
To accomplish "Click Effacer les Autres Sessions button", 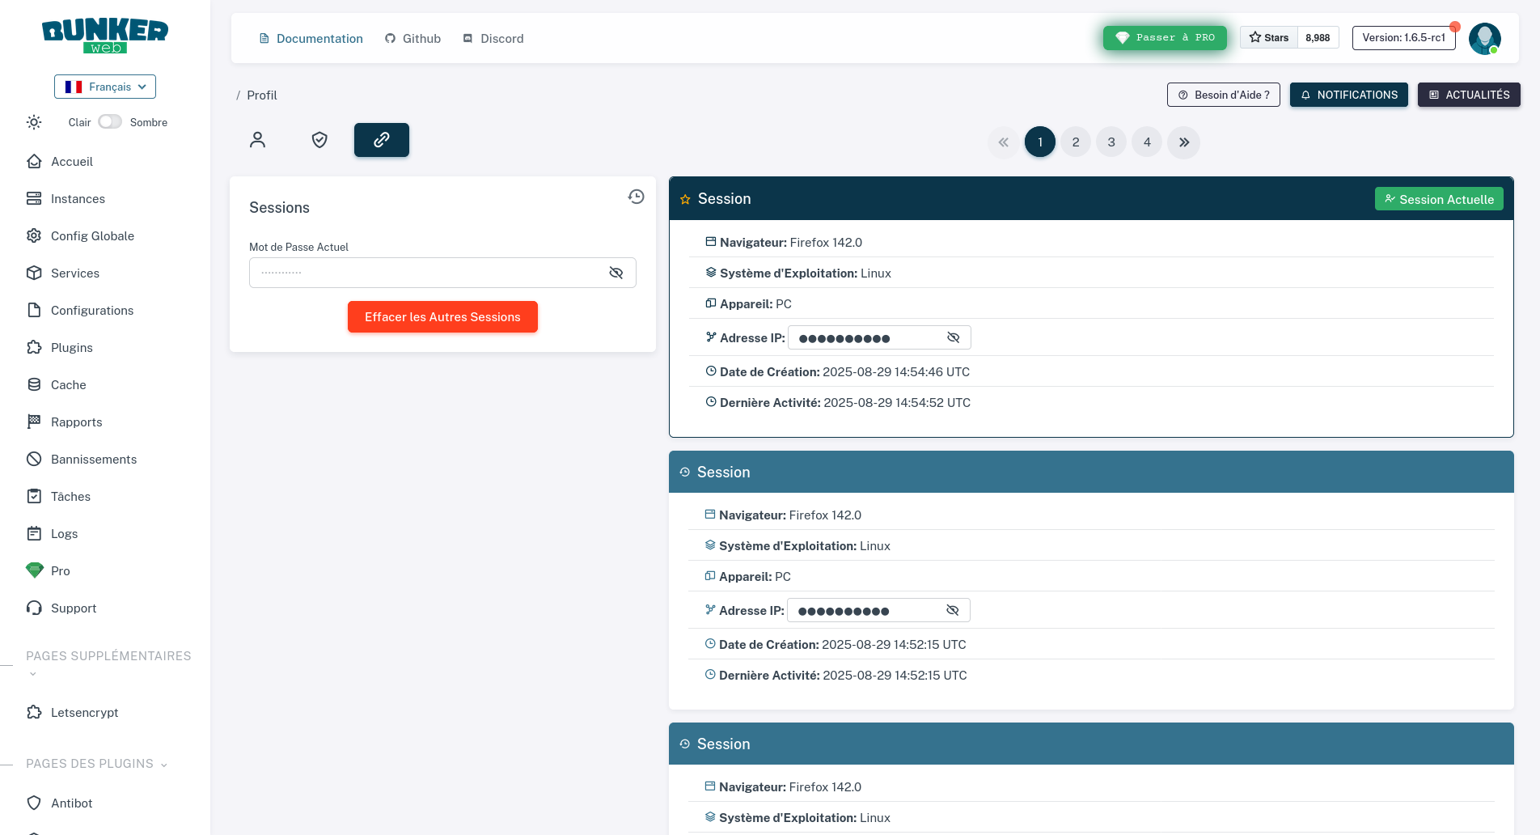I will 442,316.
